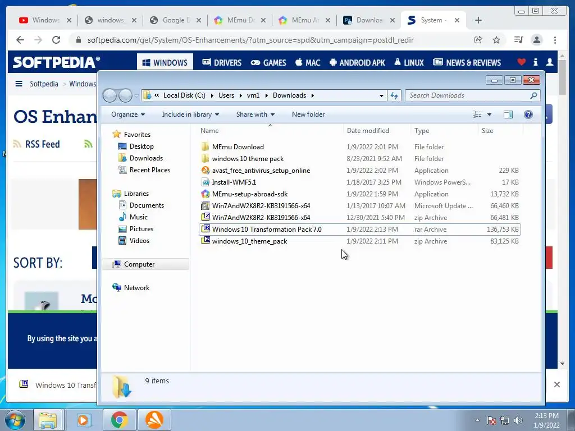575x431 pixels.
Task: Click the Explorer back navigation button
Action: coord(109,95)
